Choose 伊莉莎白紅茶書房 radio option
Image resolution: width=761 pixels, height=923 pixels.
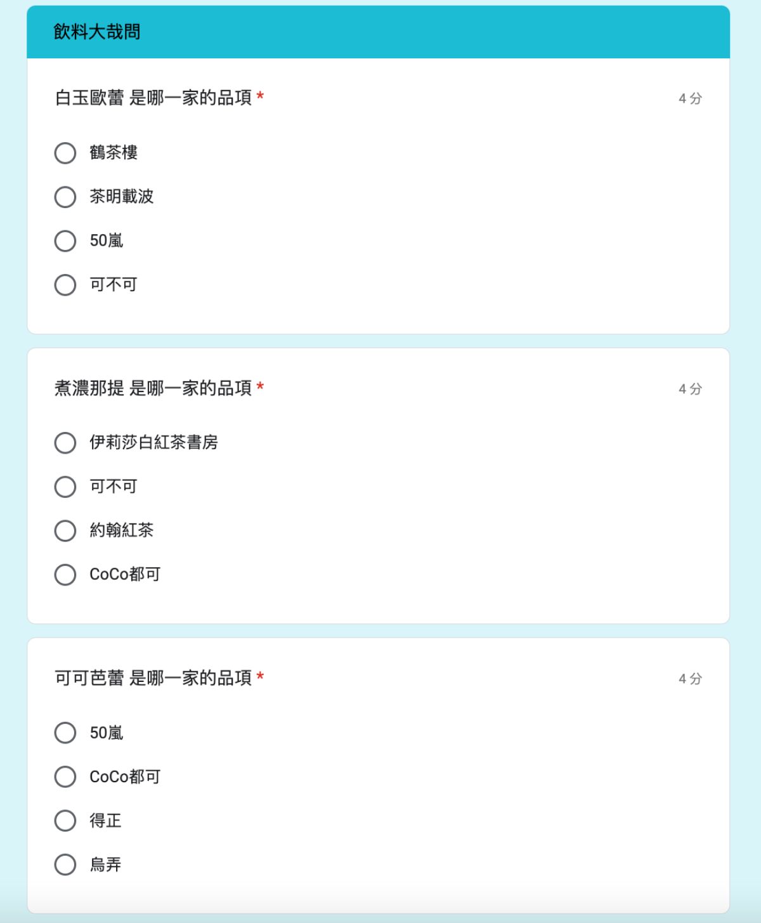click(65, 443)
